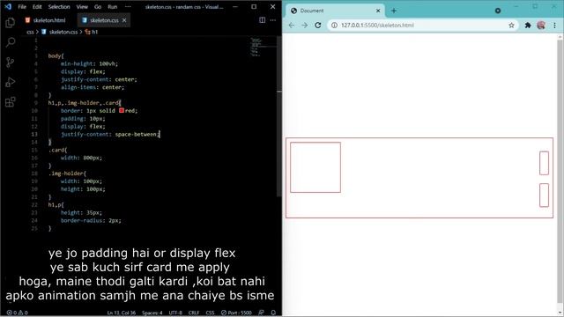Click the VS Code logo icon
The height and width of the screenshot is (317, 564).
tap(8, 6)
